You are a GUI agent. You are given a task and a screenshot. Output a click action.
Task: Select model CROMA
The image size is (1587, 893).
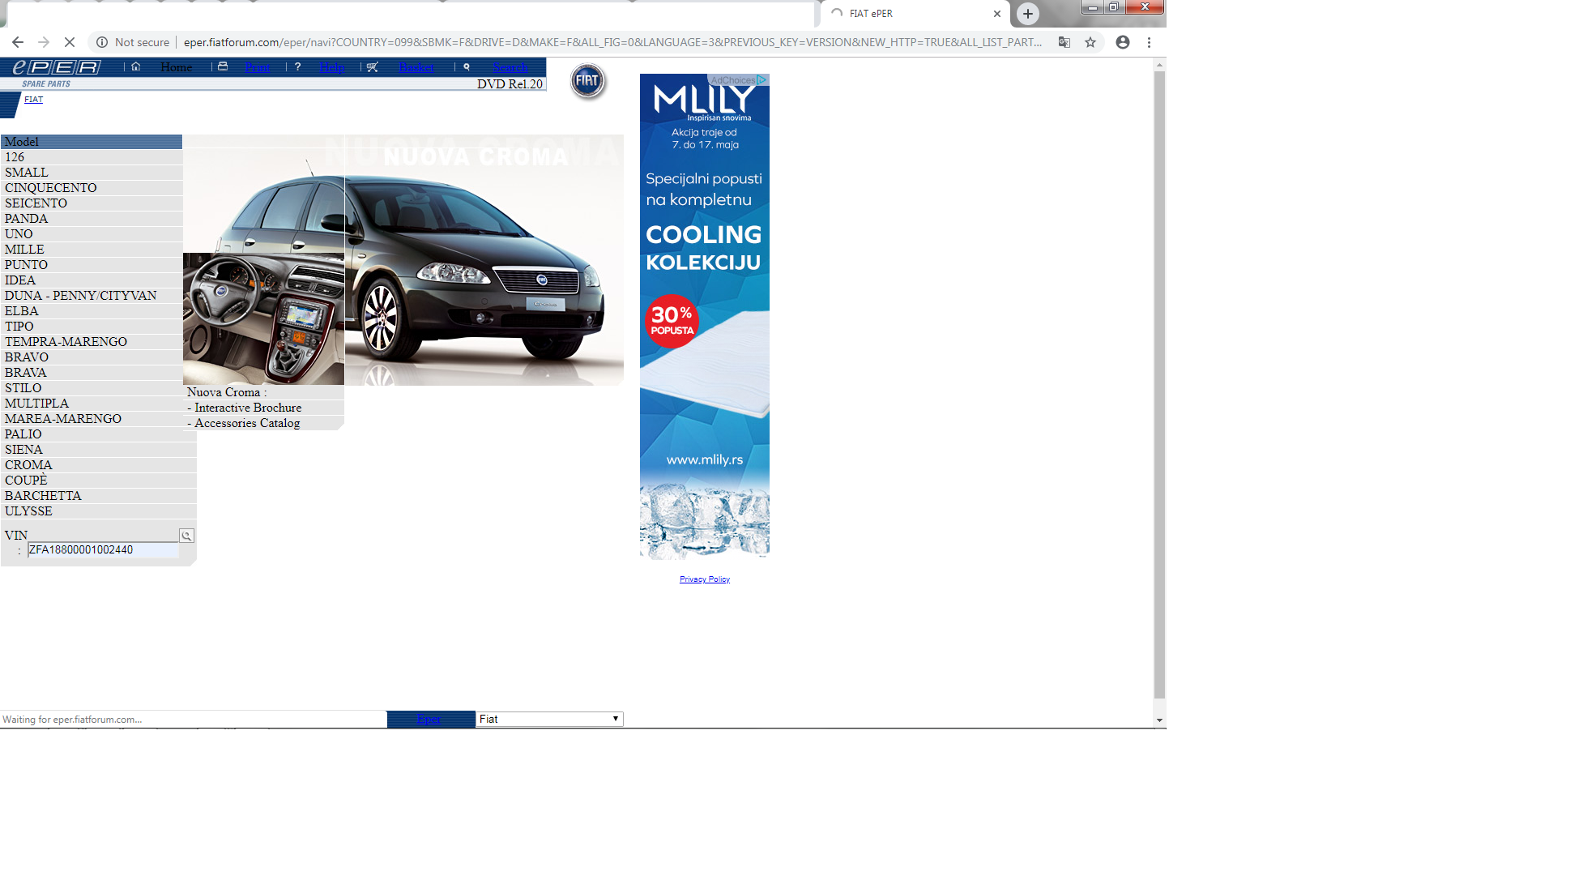point(98,465)
